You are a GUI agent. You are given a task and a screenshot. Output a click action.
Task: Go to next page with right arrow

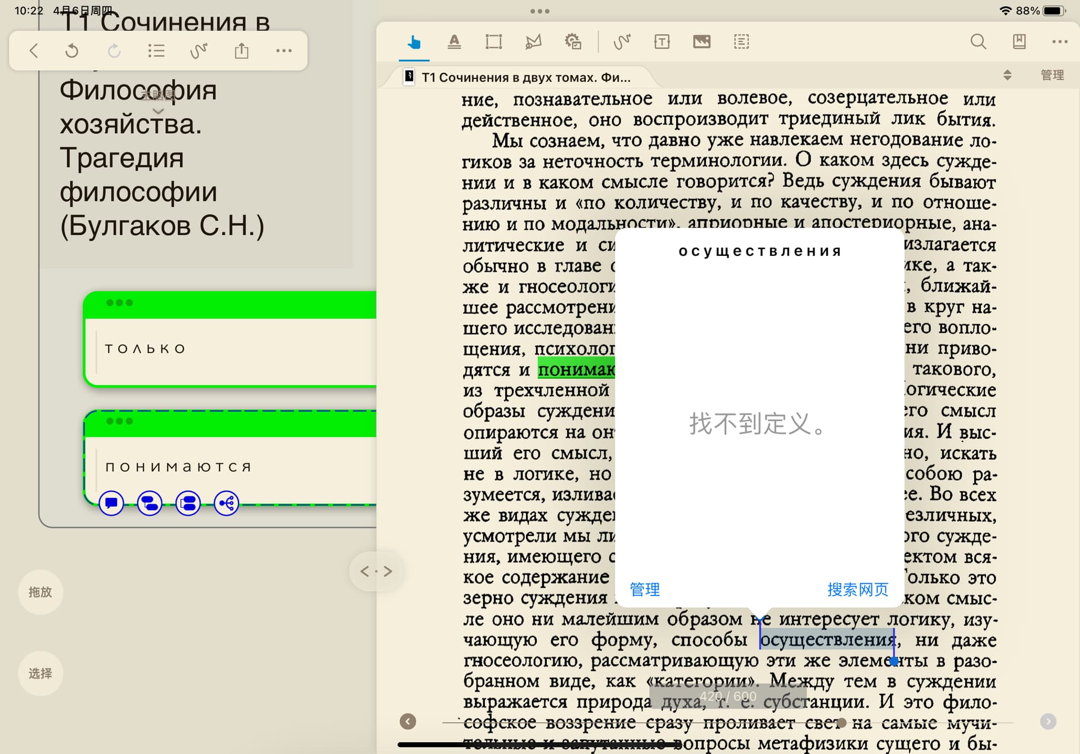[x=1048, y=721]
